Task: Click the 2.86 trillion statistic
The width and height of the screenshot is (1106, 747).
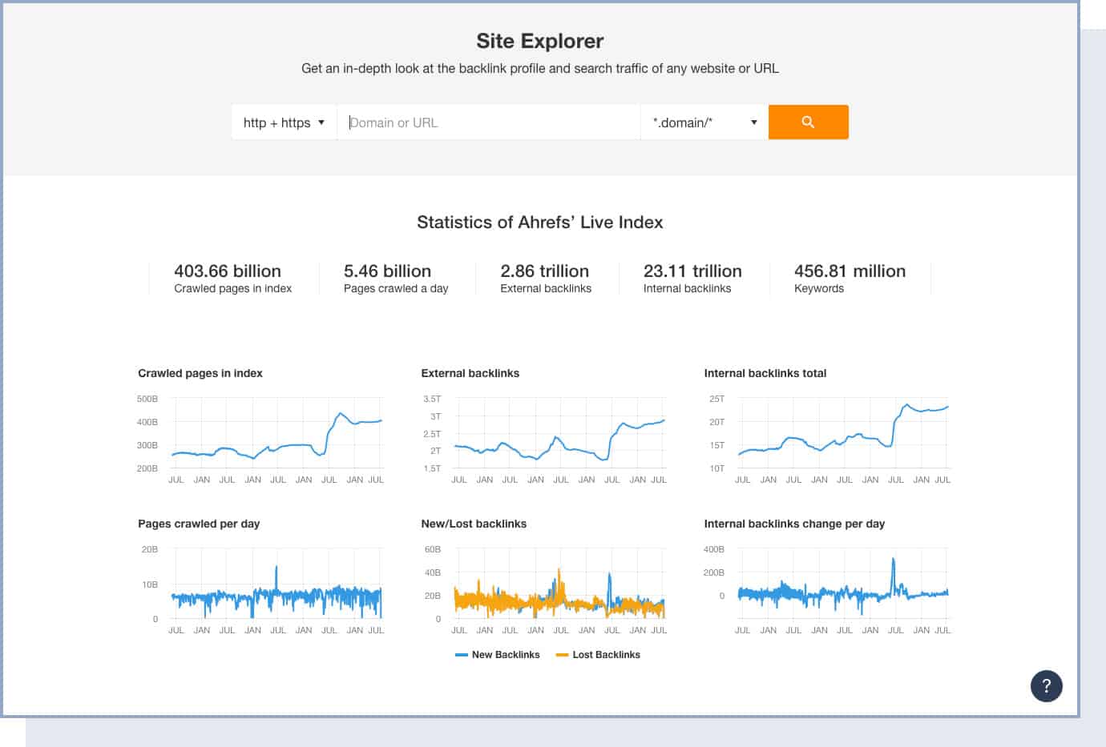Action: click(x=544, y=271)
